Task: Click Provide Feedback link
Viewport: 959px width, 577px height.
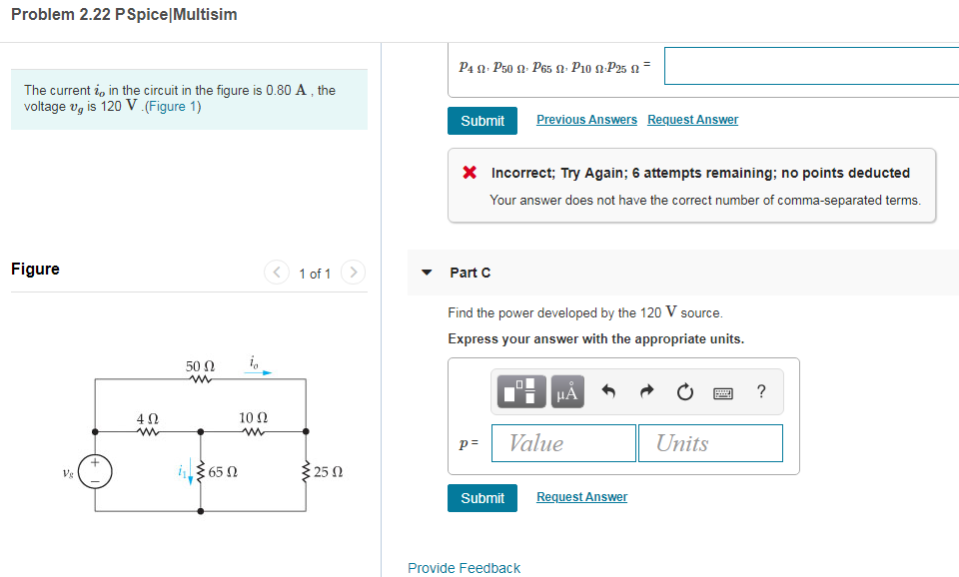Action: point(464,567)
